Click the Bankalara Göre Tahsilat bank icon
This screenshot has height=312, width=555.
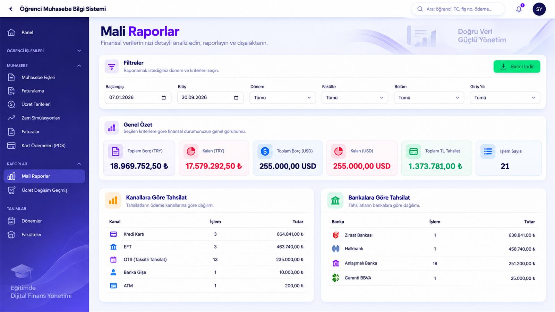tap(335, 200)
